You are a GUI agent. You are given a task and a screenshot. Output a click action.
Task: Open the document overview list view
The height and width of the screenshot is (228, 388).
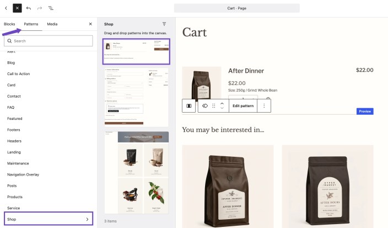pos(51,8)
